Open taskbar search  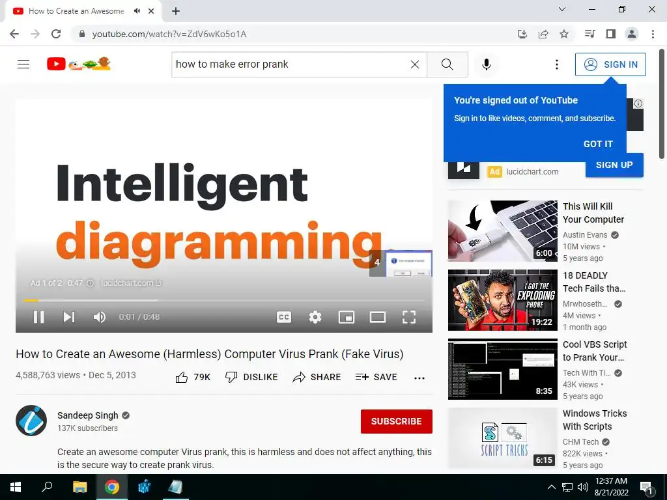(47, 487)
